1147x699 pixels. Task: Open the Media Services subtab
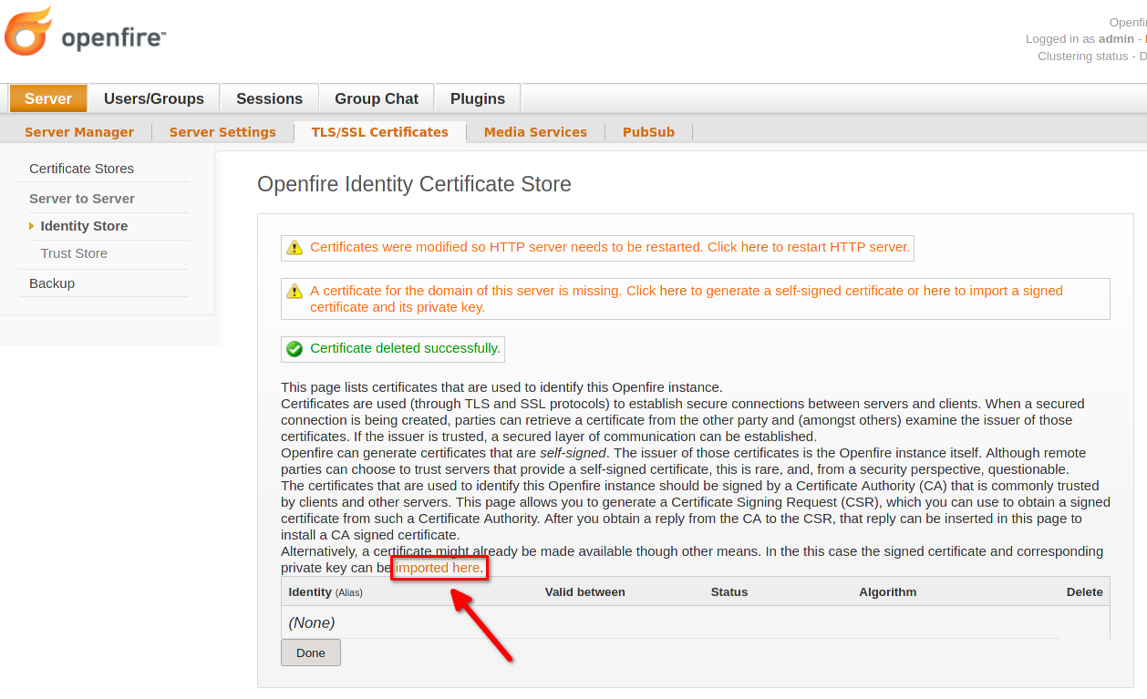coord(535,132)
